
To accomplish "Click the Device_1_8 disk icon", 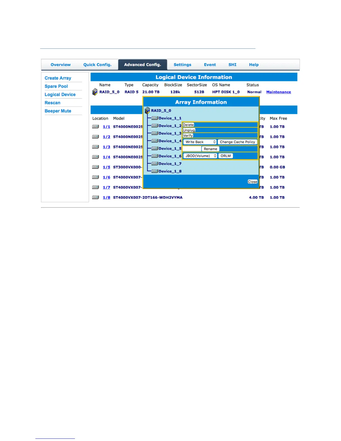I will click(155, 171).
